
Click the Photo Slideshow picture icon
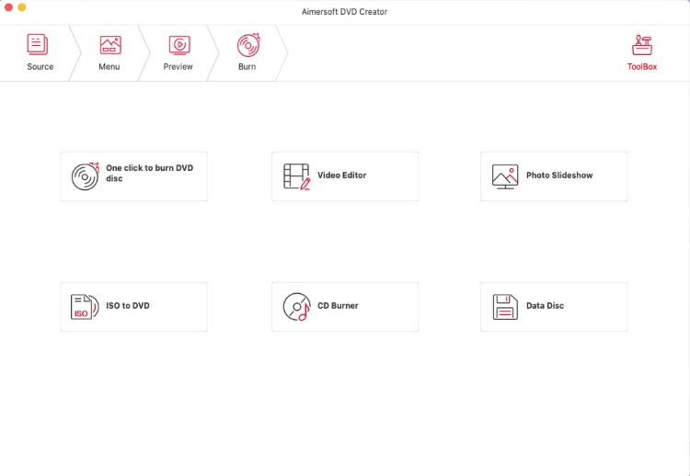pos(505,176)
